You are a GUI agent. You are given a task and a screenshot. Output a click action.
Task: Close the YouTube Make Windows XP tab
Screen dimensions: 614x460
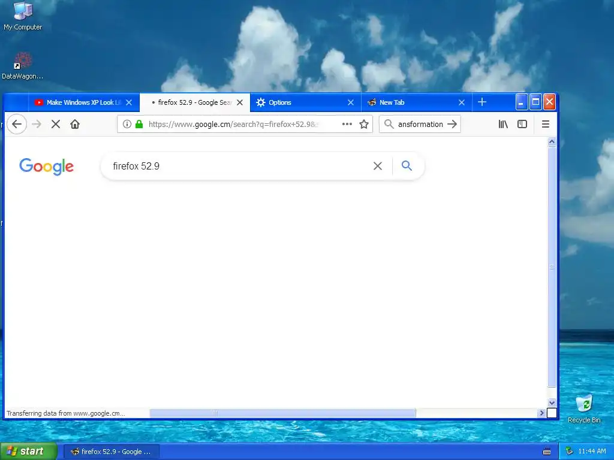click(129, 102)
